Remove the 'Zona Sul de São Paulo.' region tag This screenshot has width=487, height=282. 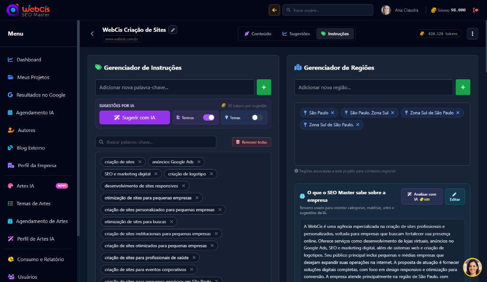click(x=358, y=124)
